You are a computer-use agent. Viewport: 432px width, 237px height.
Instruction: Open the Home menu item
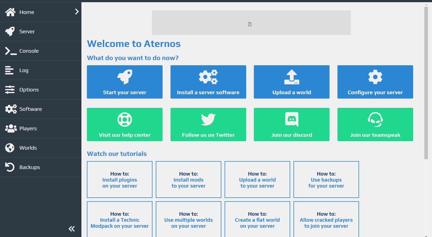point(41,12)
